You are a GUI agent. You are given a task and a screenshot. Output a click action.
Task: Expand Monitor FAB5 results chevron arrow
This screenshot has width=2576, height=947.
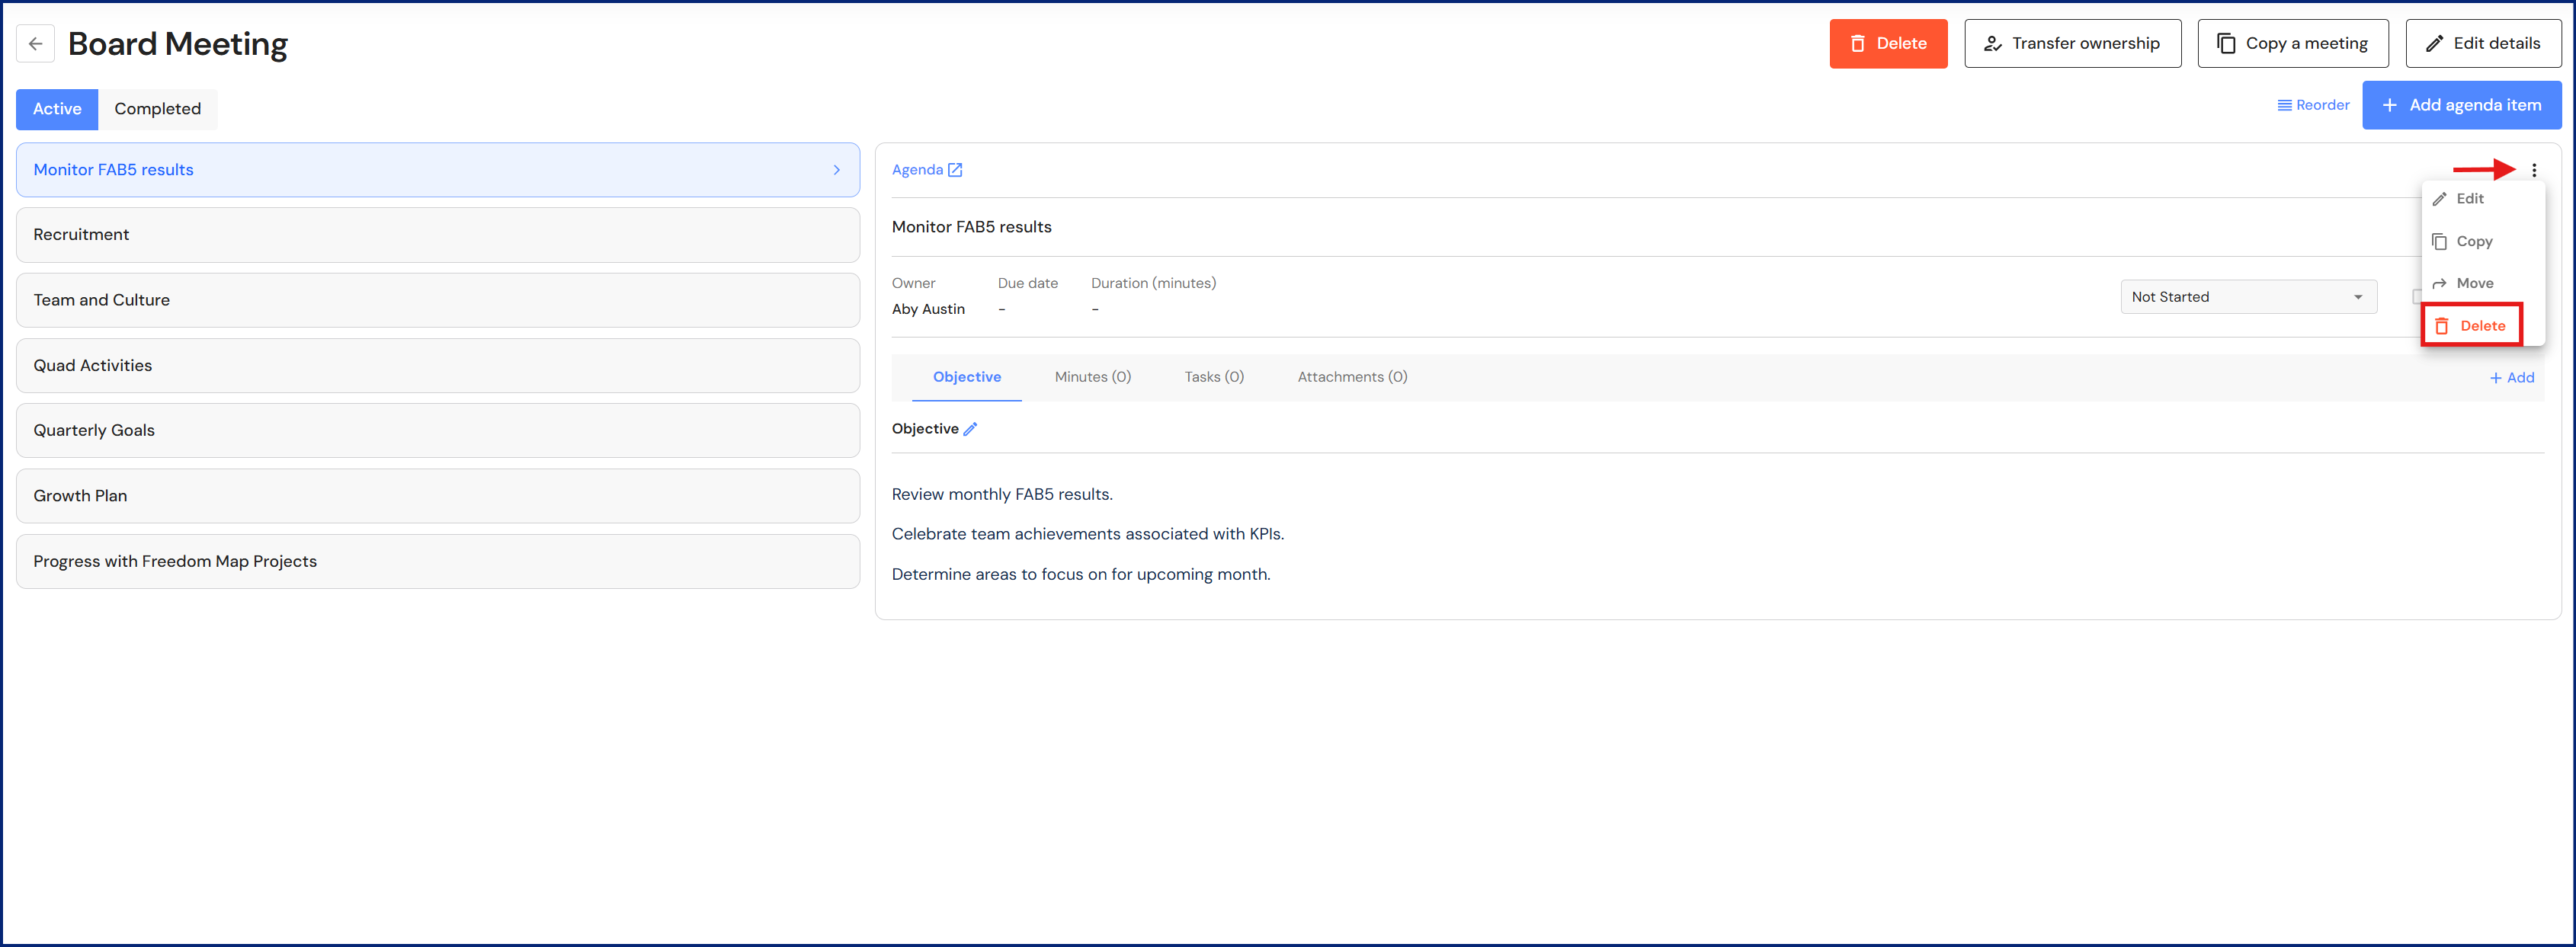(x=836, y=170)
